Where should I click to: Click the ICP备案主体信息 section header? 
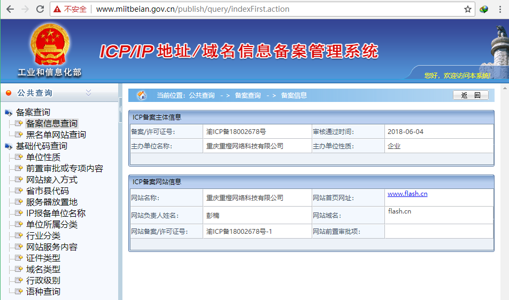coord(311,117)
